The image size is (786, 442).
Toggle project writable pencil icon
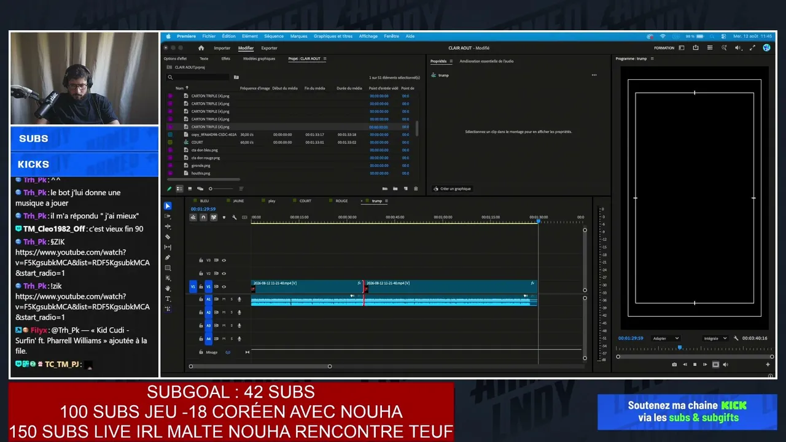coord(169,188)
